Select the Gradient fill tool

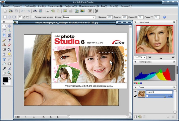point(4,49)
